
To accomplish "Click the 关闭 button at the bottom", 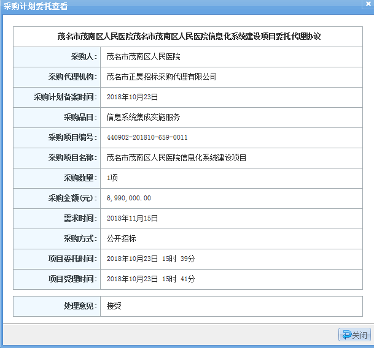I will pos(354,335).
